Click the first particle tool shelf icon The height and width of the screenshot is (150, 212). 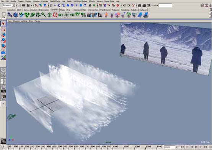[10, 15]
